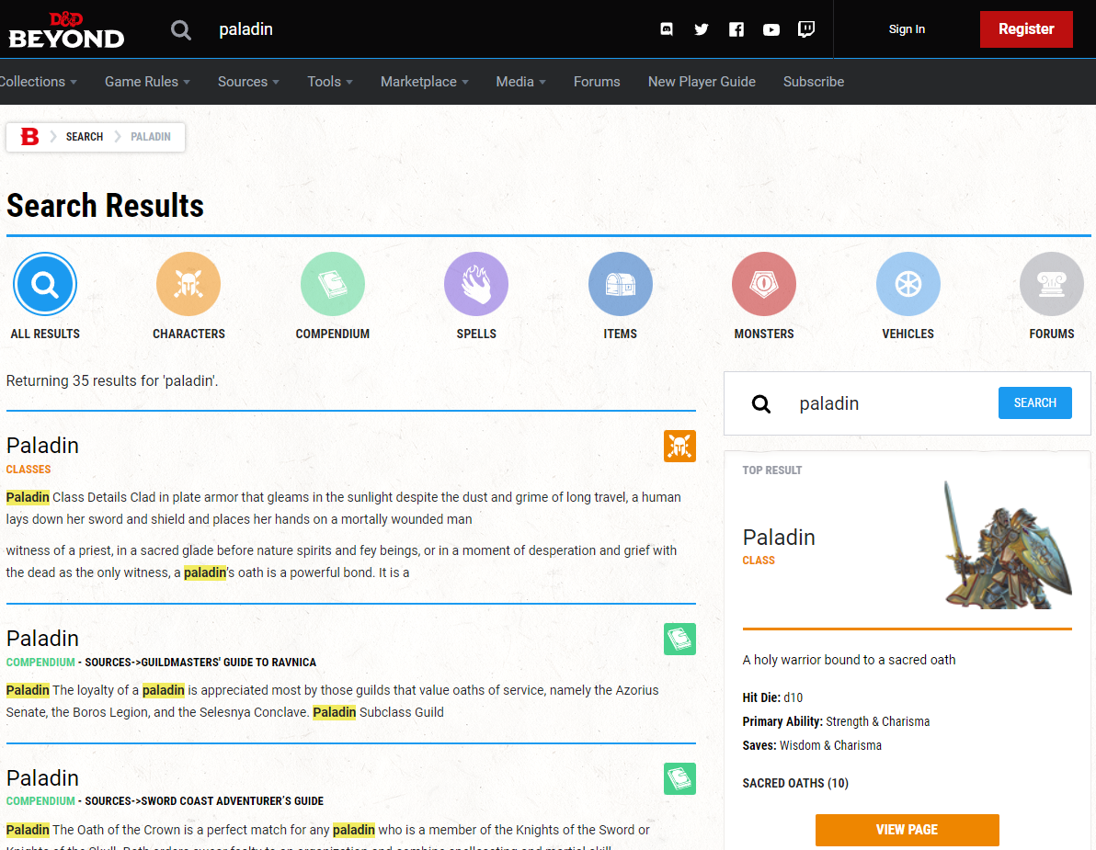Open the Twitter social icon
The image size is (1096, 850).
click(701, 29)
